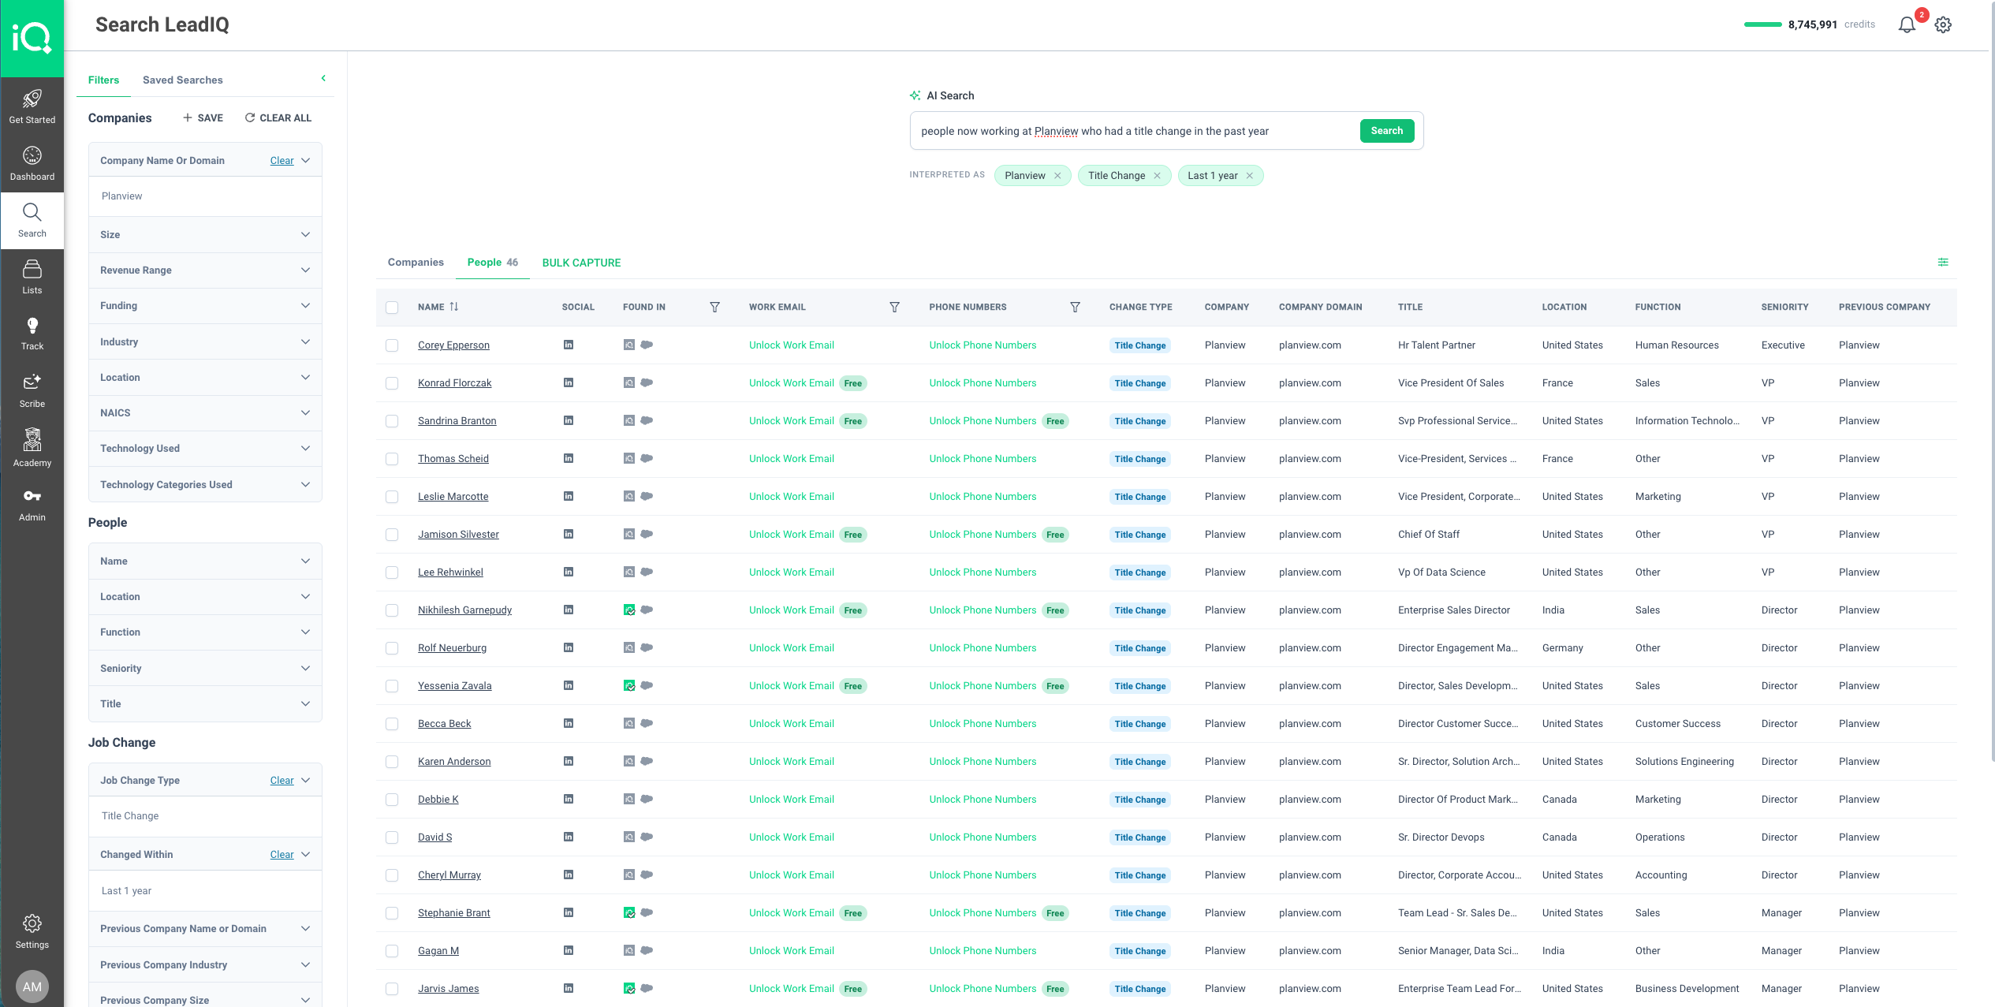This screenshot has height=1007, width=1995.
Task: Run the AI Search button
Action: tap(1386, 131)
